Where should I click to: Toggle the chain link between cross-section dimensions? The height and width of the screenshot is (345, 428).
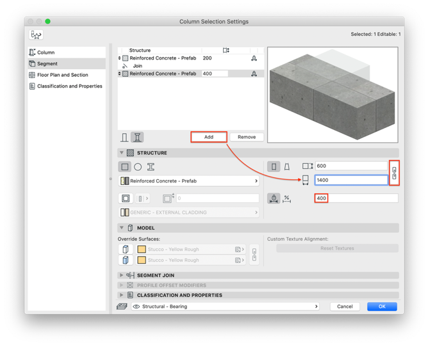tap(394, 173)
